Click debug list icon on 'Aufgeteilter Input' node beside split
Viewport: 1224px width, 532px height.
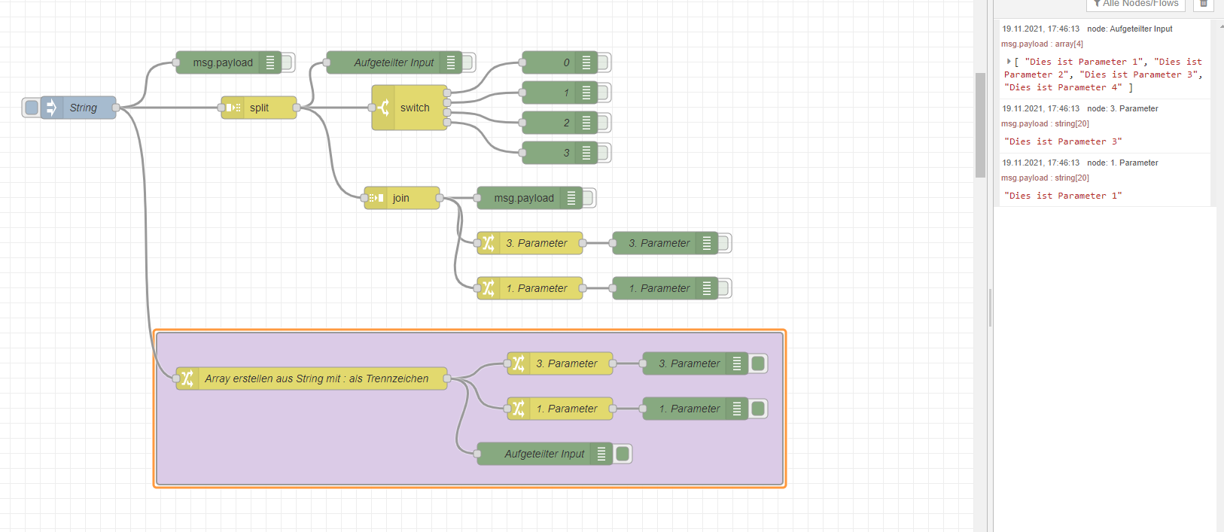[x=451, y=62]
